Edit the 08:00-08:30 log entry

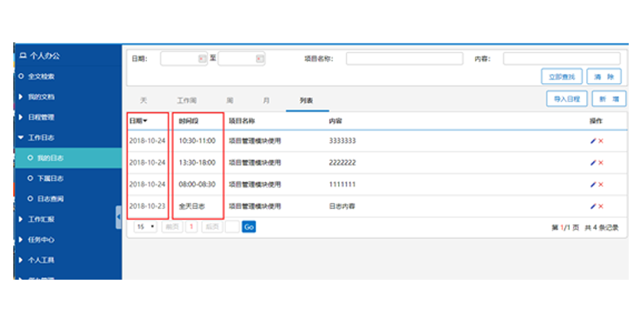(x=593, y=184)
